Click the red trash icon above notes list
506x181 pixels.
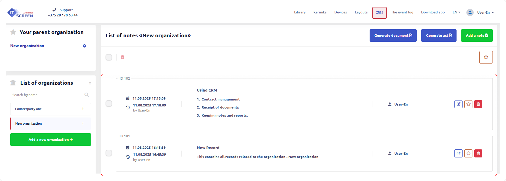[122, 57]
